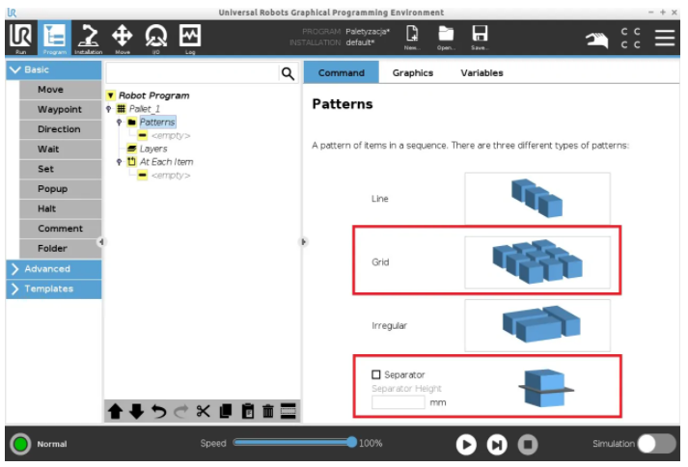Open the Run tab in the header
Image resolution: width=688 pixels, height=467 pixels.
tap(20, 38)
